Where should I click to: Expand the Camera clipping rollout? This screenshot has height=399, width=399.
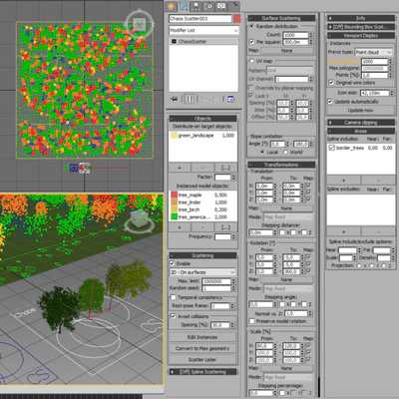pos(361,123)
